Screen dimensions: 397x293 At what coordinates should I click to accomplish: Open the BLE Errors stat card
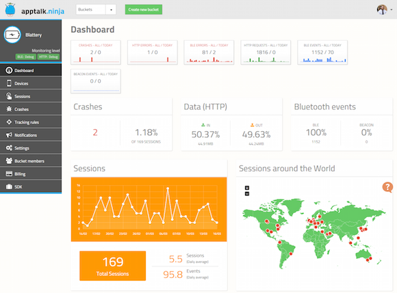click(209, 53)
